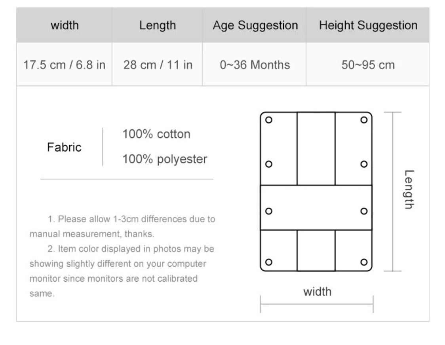Click the bottom-left snap circle in diagram

tap(268, 262)
